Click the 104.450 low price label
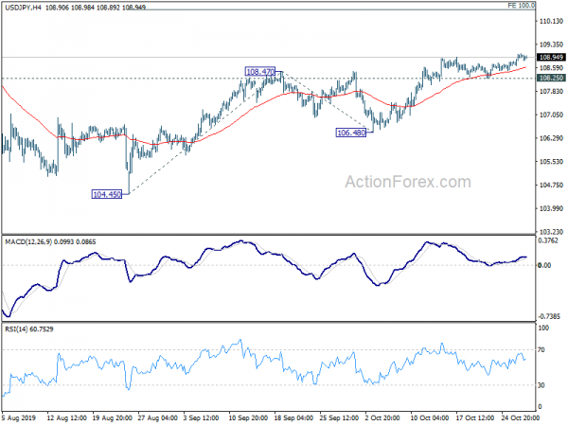The width and height of the screenshot is (568, 426). pos(109,193)
